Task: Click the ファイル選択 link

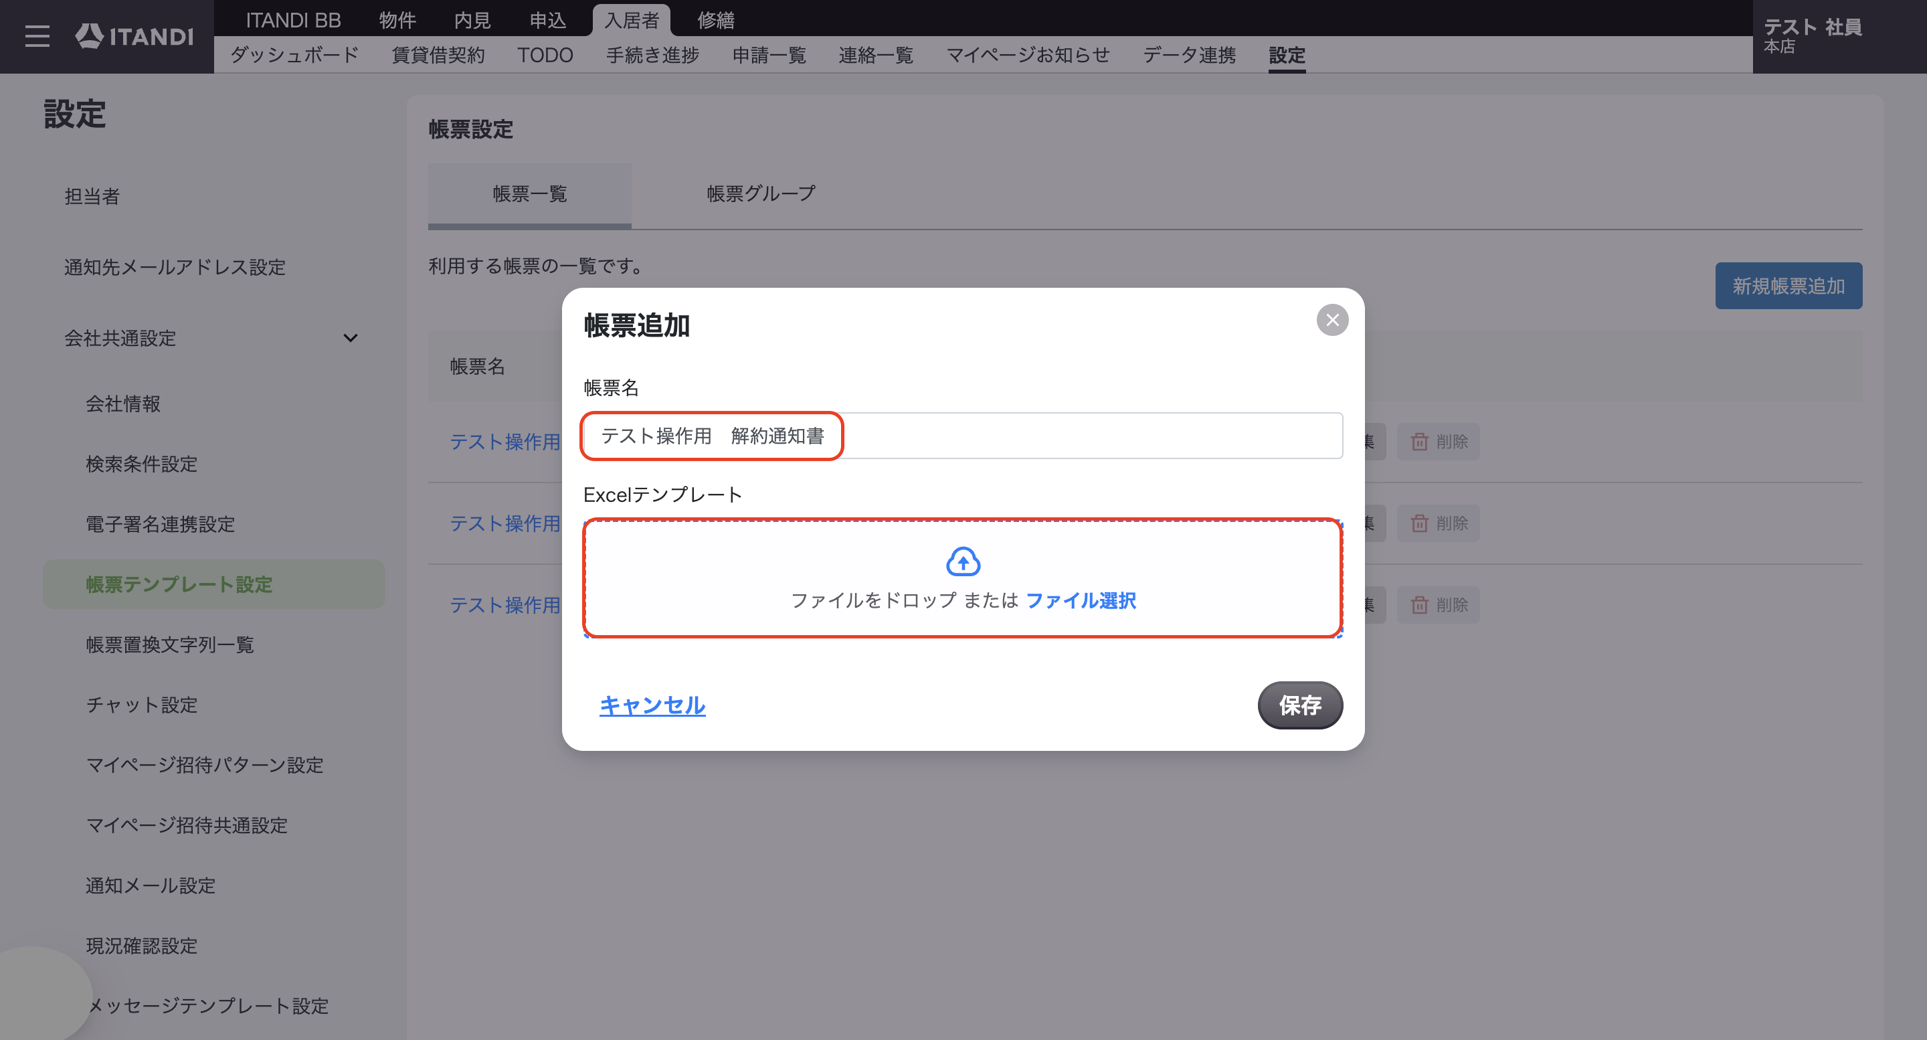Action: tap(1080, 600)
